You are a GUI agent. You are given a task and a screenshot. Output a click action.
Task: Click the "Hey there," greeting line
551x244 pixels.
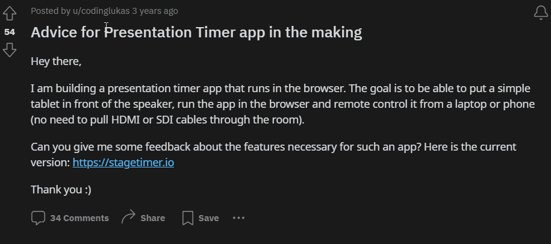56,61
